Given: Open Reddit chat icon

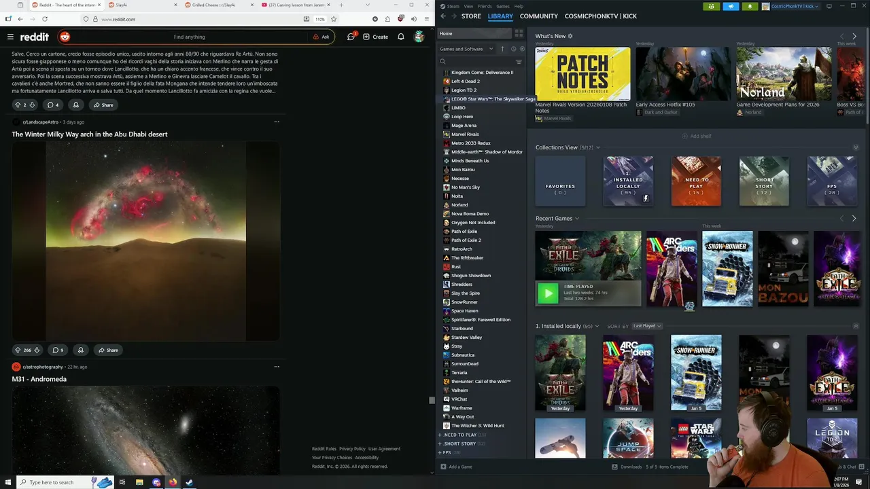Looking at the screenshot, I should (x=351, y=37).
